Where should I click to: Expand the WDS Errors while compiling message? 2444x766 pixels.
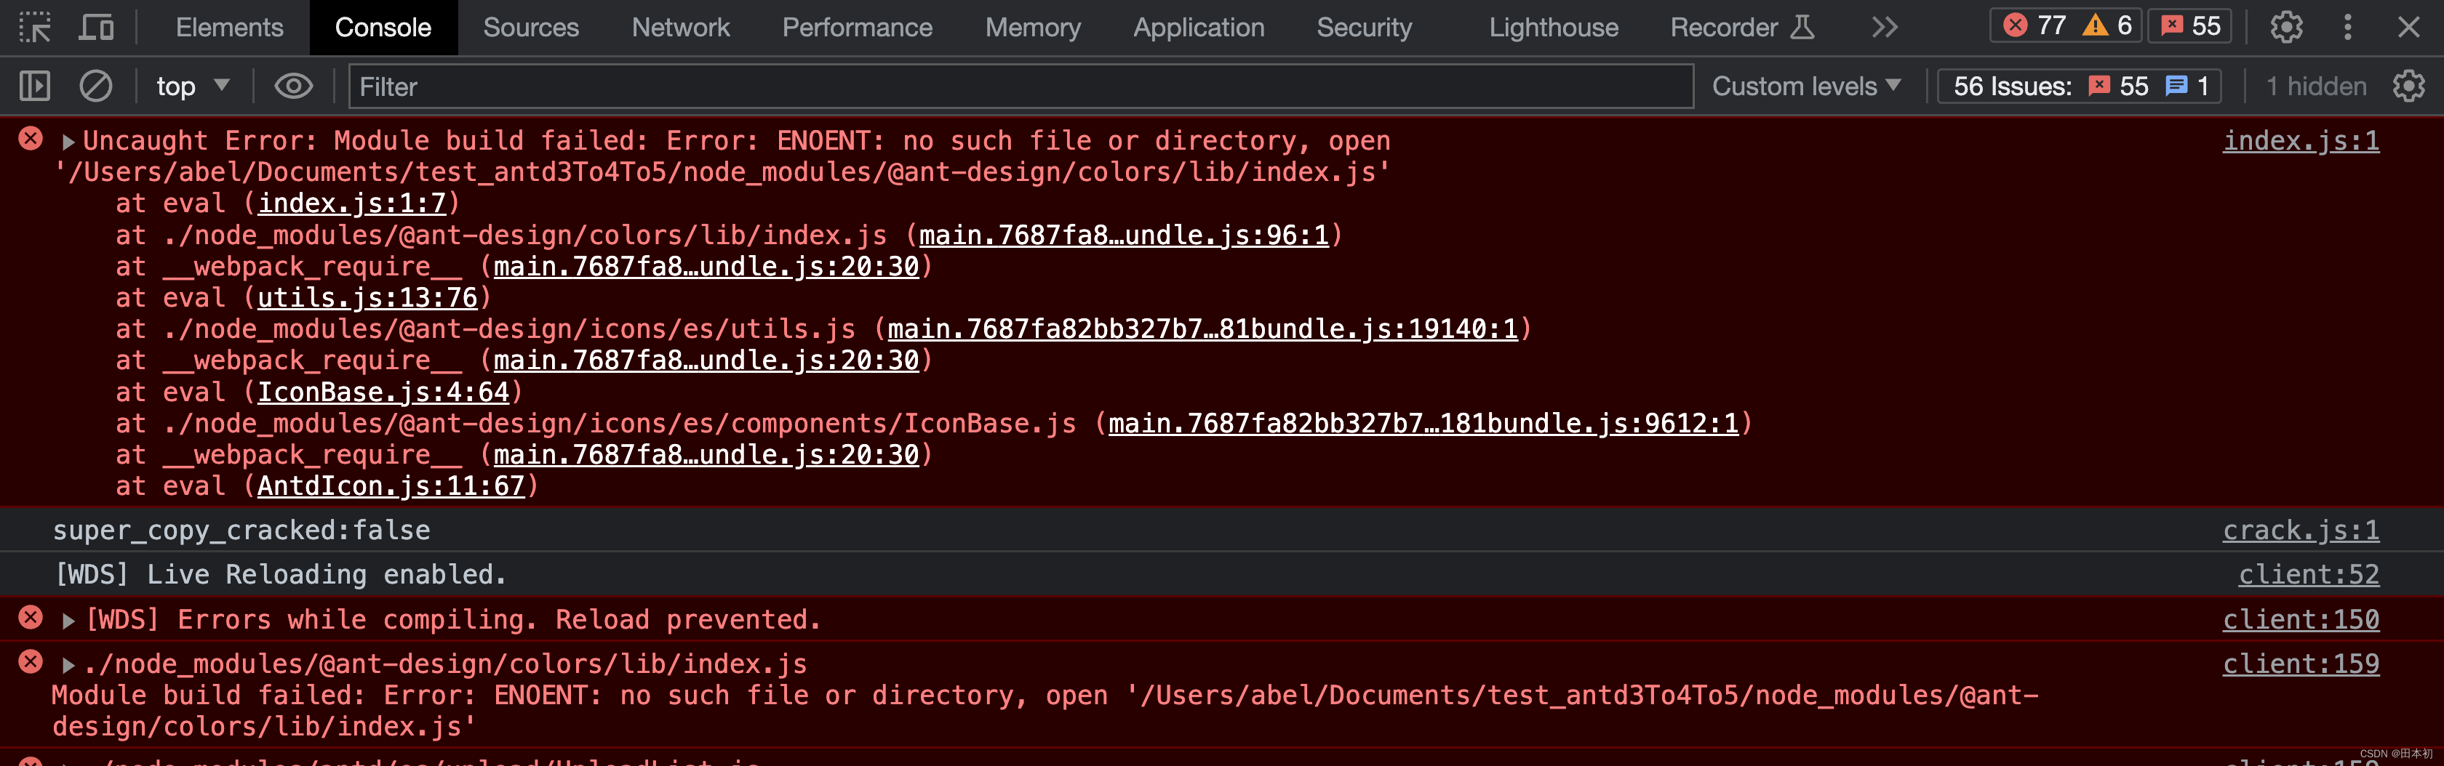(x=68, y=621)
